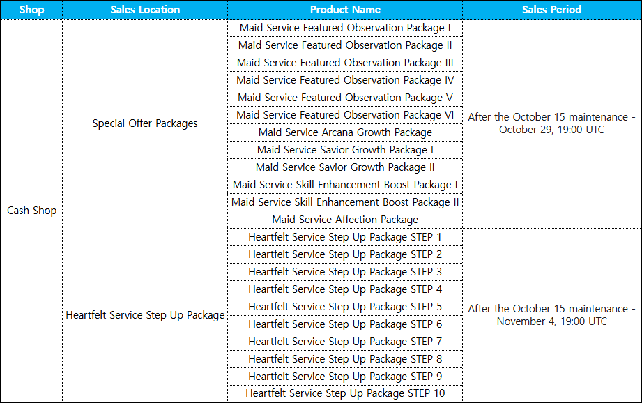Click Maid Service Featured Observation Package III
Screen dimensions: 642x403
pyautogui.click(x=345, y=63)
